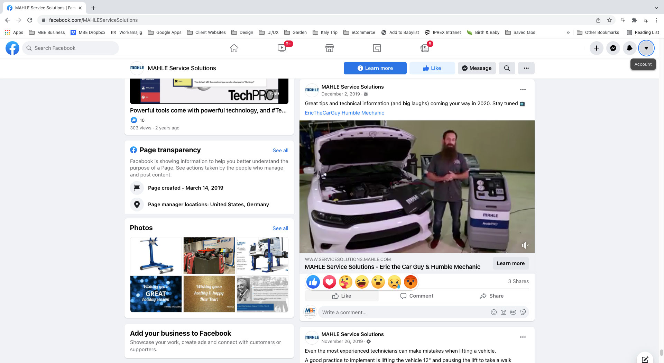The image size is (664, 363).
Task: Open the Other Bookmarks folder
Action: (x=598, y=33)
